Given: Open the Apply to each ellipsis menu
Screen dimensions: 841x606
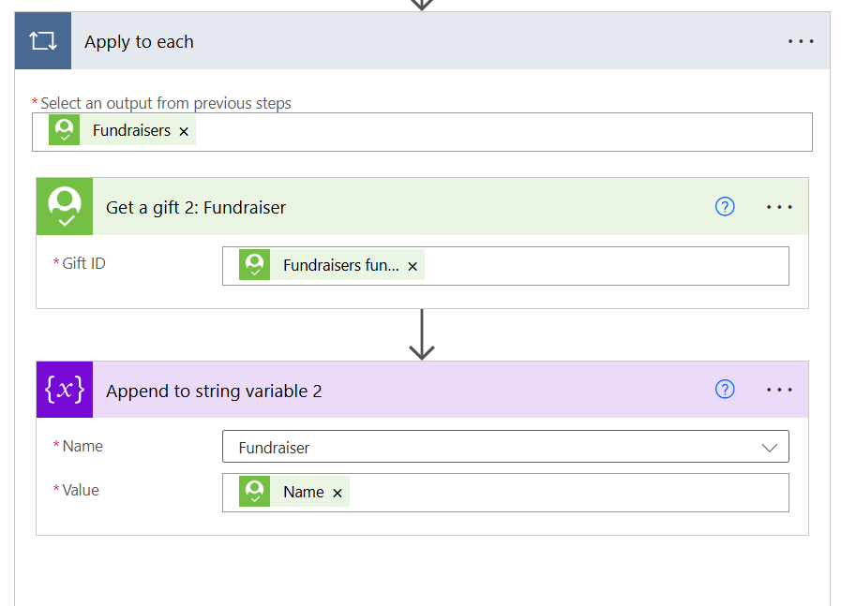Looking at the screenshot, I should click(801, 41).
